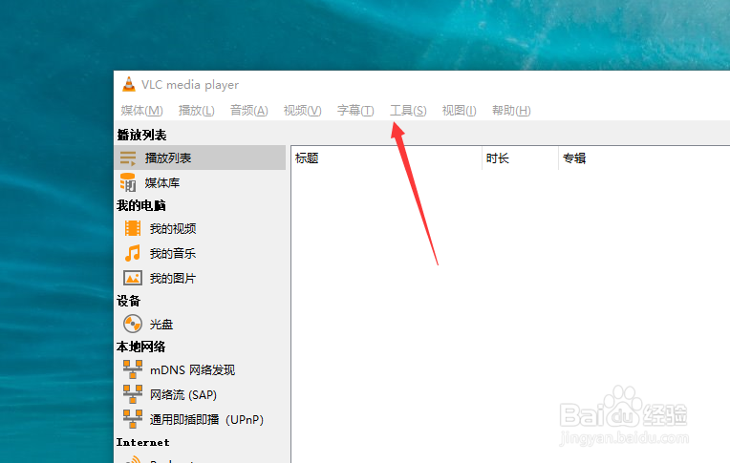Click the Internet section heading
Image resolution: width=730 pixels, height=463 pixels.
pyautogui.click(x=143, y=442)
